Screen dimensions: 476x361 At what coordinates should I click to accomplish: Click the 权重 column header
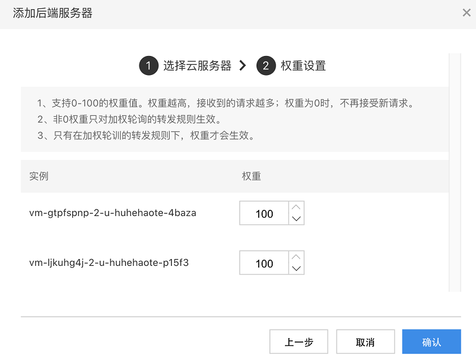251,176
